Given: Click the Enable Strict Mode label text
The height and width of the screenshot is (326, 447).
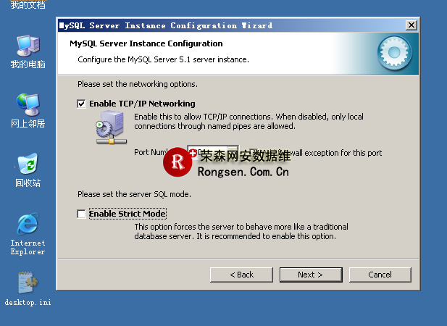Looking at the screenshot, I should pyautogui.click(x=128, y=214).
